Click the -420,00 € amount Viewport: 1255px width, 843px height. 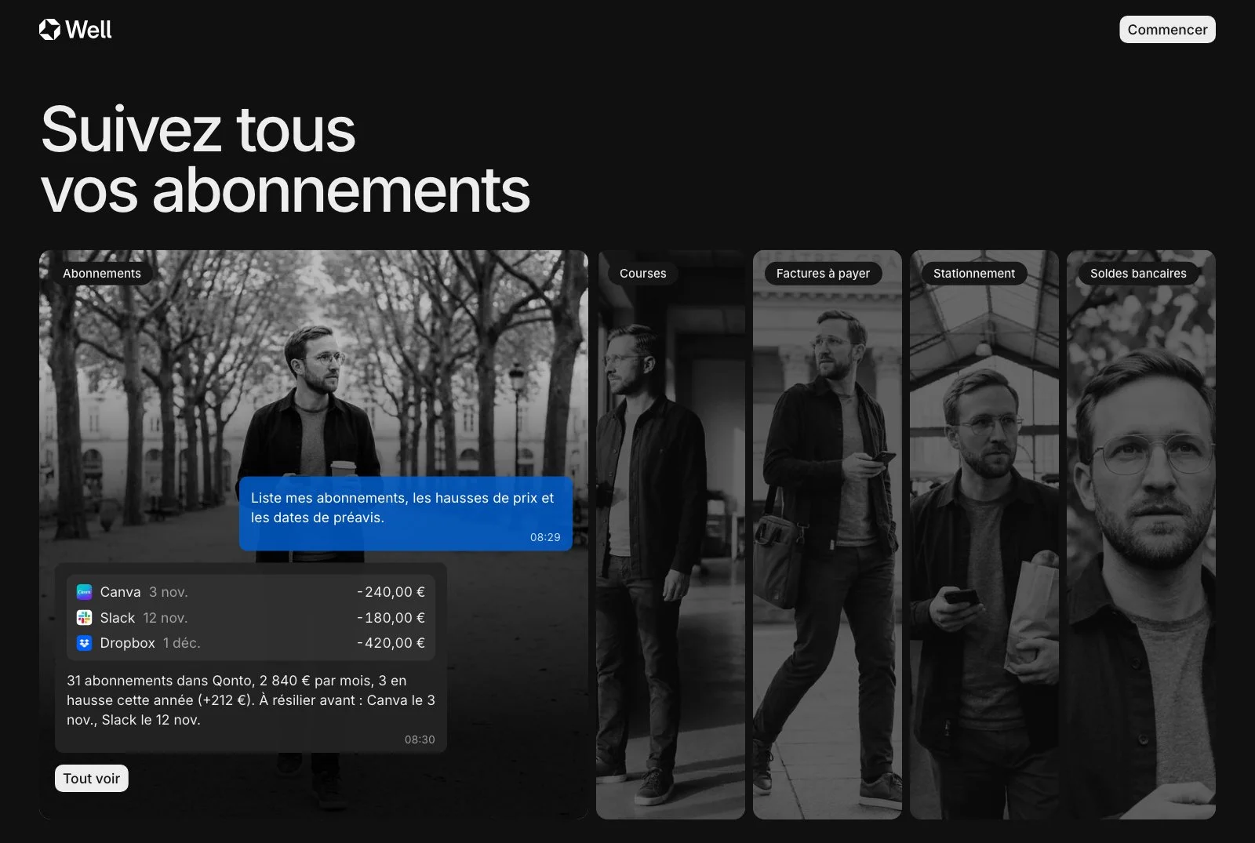(391, 643)
